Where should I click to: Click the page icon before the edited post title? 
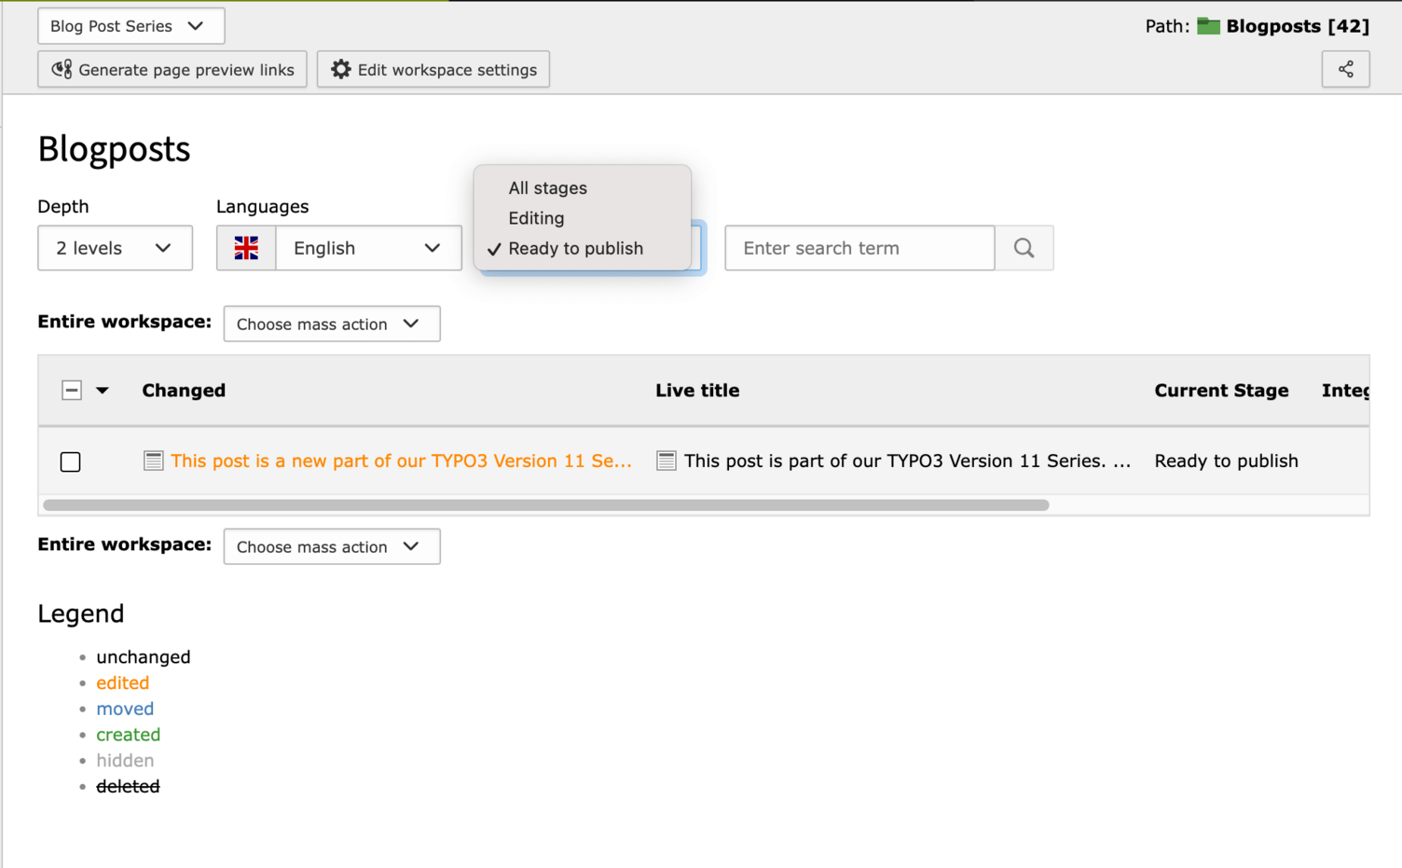click(x=153, y=461)
